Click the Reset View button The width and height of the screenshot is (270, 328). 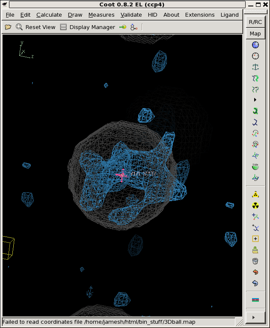[x=36, y=27]
